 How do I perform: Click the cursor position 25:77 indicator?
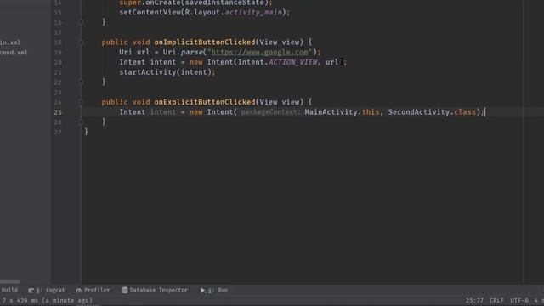coord(474,300)
